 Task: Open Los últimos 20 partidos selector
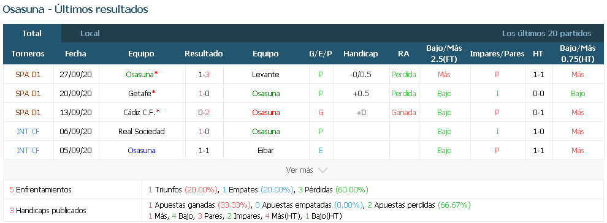[x=547, y=33]
